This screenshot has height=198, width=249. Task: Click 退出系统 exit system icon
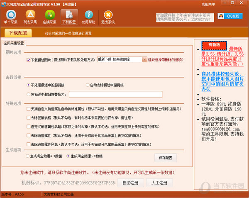(x=108, y=17)
